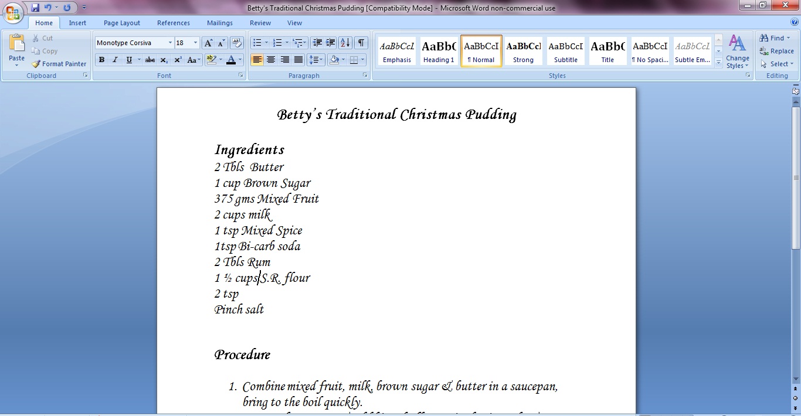
Task: Switch to the Page Layout tab
Action: [x=122, y=23]
